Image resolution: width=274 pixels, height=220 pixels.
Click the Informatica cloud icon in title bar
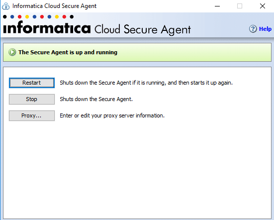[x=5, y=6]
